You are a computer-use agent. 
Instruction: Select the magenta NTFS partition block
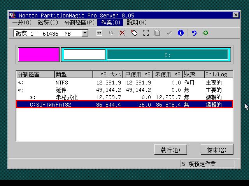point(39,55)
